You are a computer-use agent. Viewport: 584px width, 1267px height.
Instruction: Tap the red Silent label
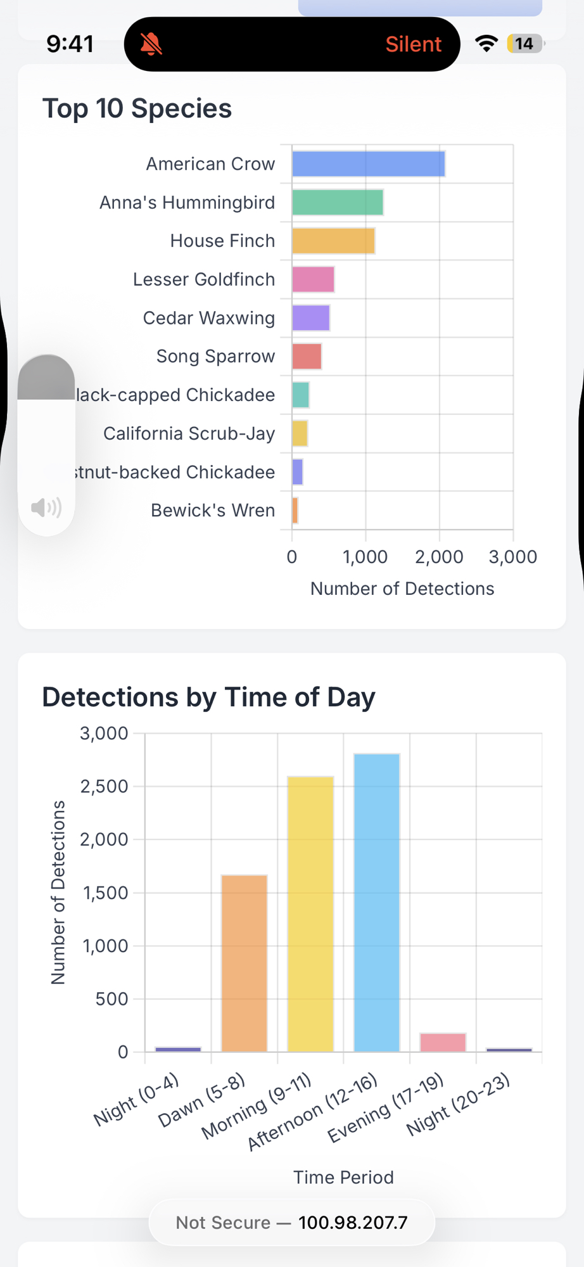tap(413, 44)
